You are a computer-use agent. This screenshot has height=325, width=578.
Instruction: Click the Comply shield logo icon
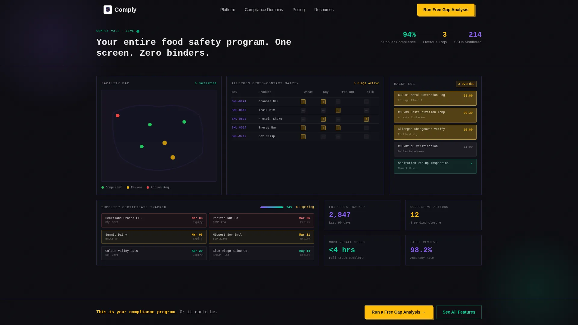point(108,10)
